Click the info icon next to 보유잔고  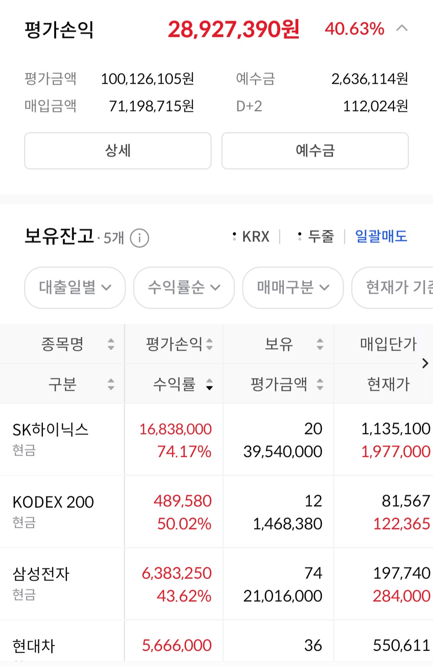140,238
